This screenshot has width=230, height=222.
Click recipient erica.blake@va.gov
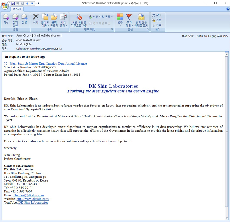pos(28,40)
